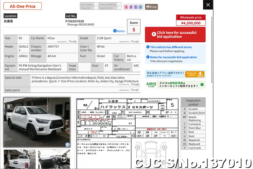
Task: Click Manage number 0002919089
Action: (x=81, y=25)
